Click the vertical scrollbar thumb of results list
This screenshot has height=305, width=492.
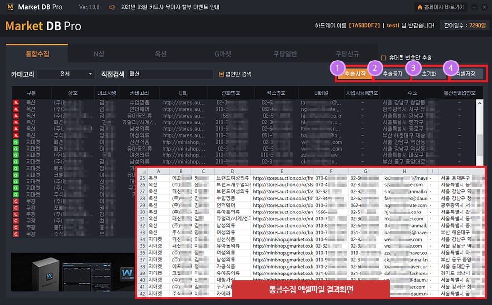point(479,145)
